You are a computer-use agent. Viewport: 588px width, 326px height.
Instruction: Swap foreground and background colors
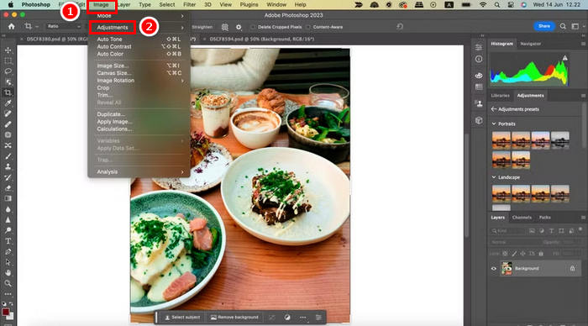(11, 303)
